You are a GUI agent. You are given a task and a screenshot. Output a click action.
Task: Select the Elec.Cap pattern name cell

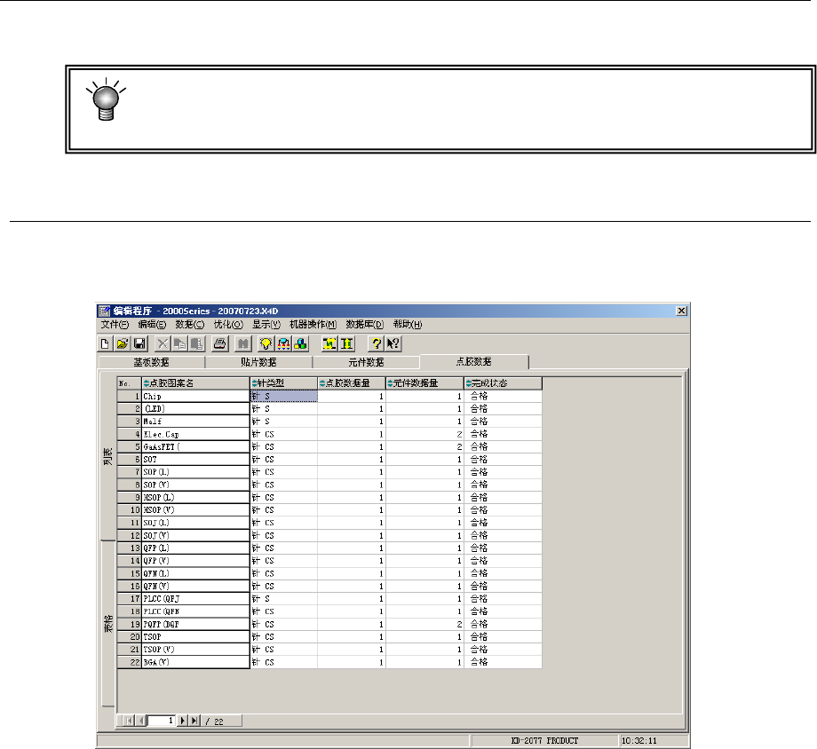point(196,434)
